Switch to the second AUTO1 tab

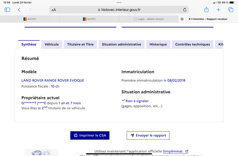click(89, 19)
